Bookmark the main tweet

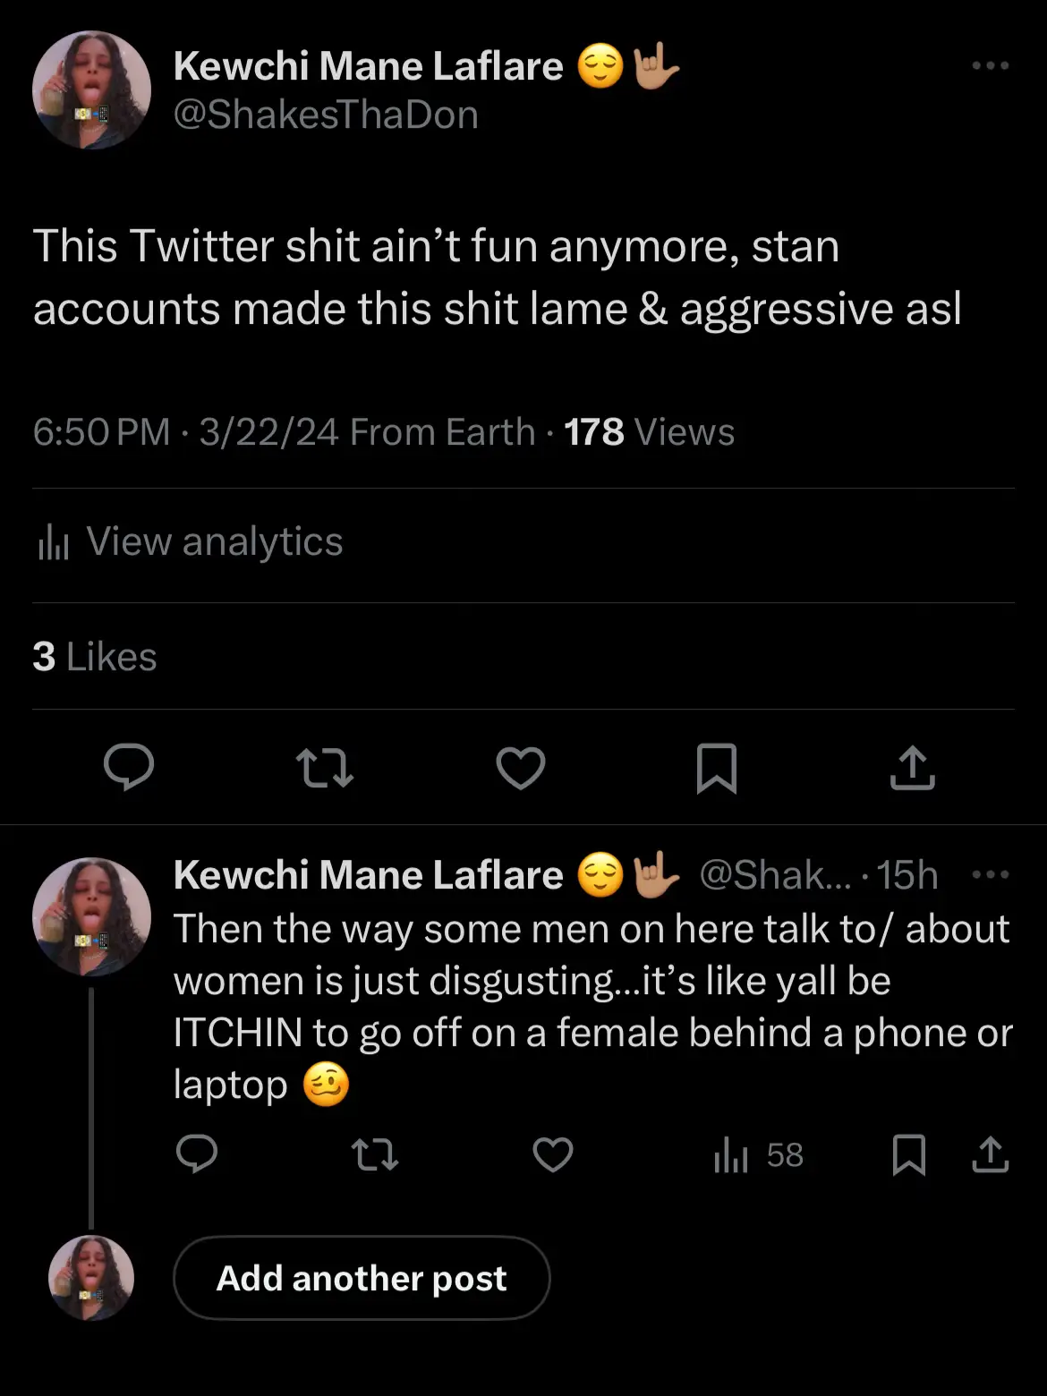pyautogui.click(x=716, y=768)
